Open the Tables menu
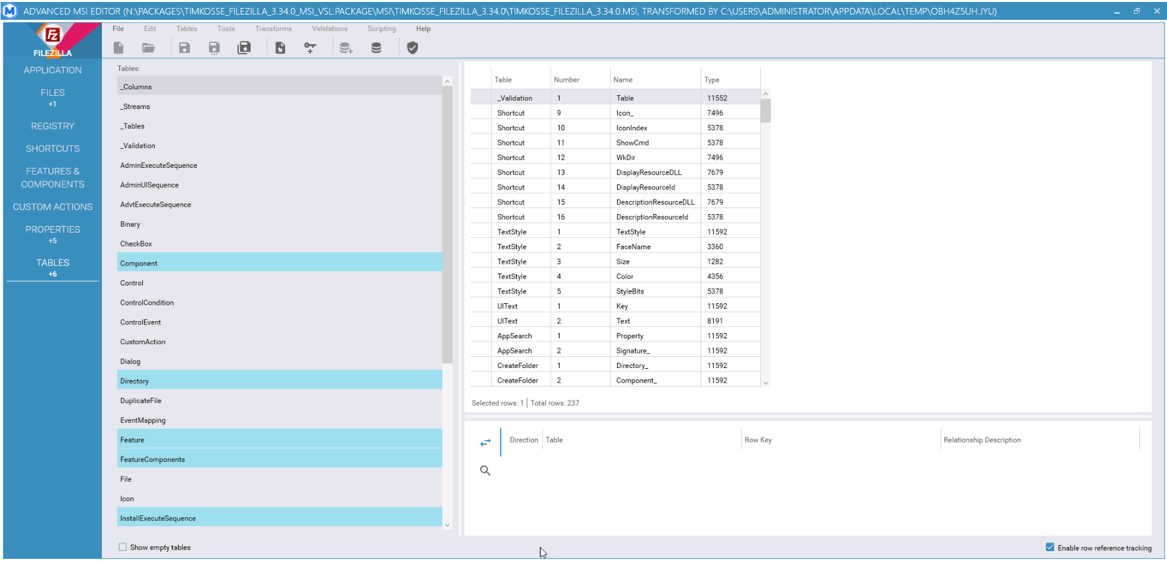The width and height of the screenshot is (1167, 561). 187,28
